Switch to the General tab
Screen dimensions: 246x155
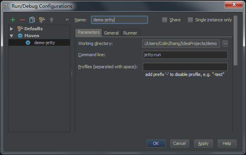click(x=111, y=33)
